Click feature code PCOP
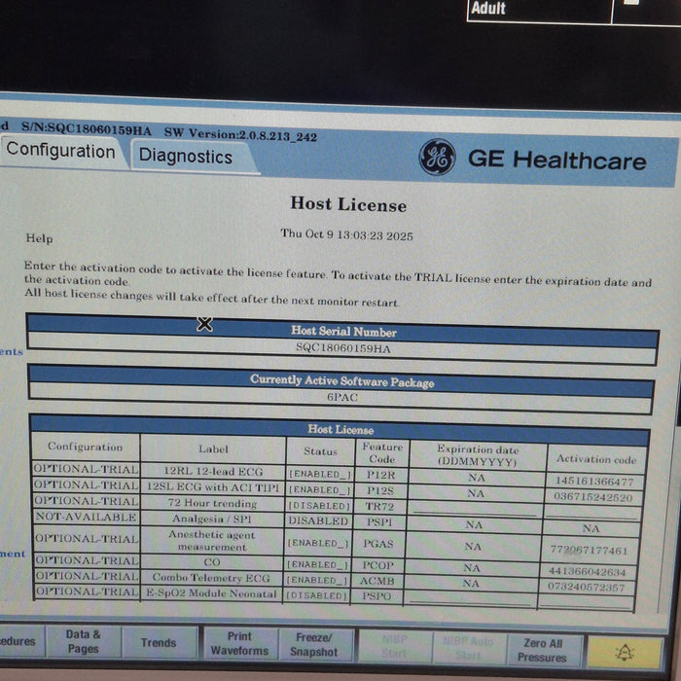Viewport: 681px width, 681px height. tap(377, 565)
